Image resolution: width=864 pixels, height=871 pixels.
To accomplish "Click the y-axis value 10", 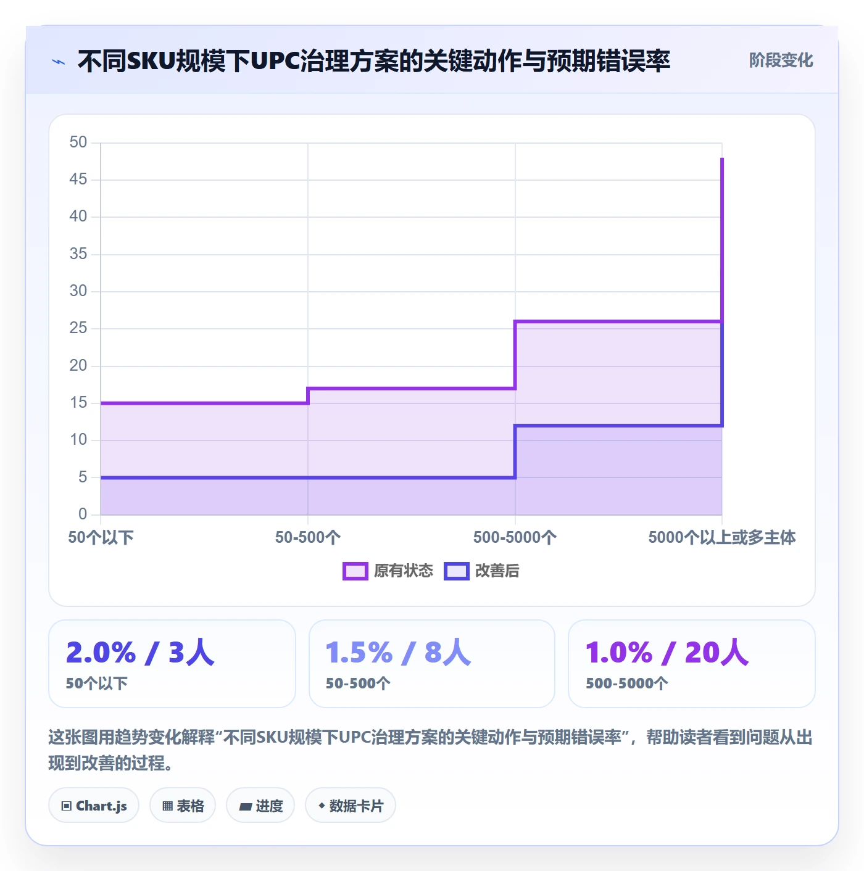I will click(x=78, y=440).
